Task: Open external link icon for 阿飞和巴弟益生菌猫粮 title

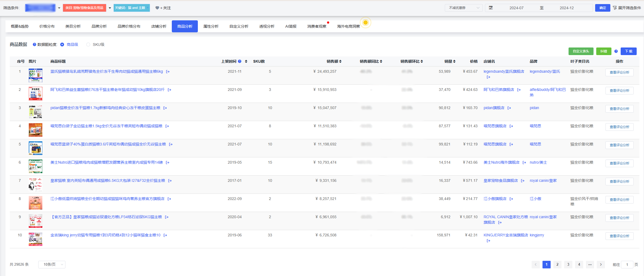Action: pos(169,90)
